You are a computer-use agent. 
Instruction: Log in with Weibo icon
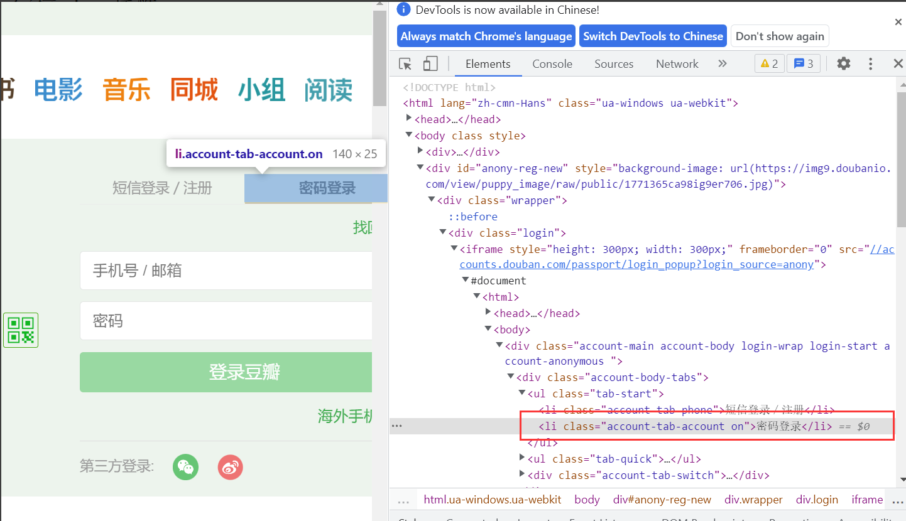pos(230,466)
